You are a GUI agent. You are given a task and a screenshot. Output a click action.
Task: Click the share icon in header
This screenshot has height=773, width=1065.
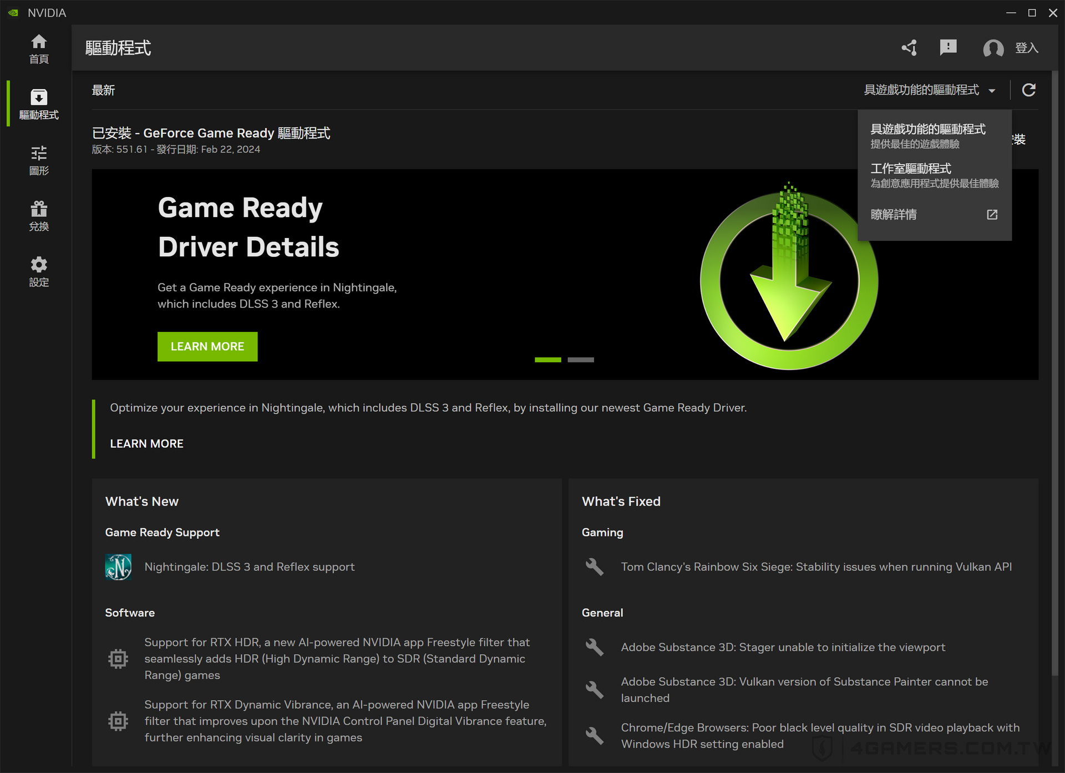point(909,48)
